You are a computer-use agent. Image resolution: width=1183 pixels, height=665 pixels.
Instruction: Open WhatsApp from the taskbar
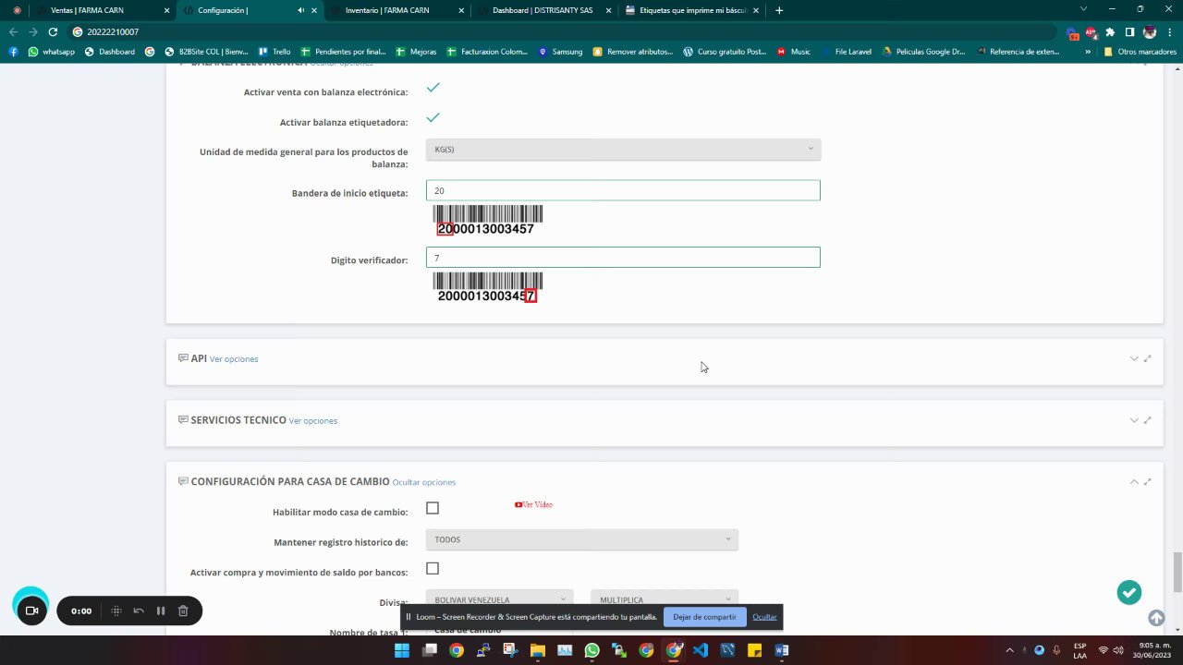pyautogui.click(x=591, y=650)
